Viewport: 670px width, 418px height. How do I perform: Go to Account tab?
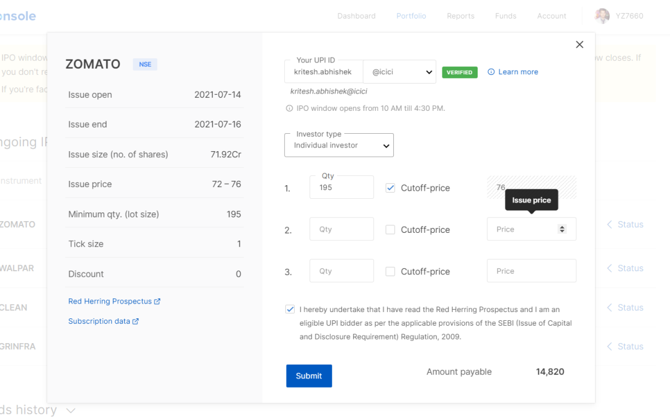(x=552, y=15)
